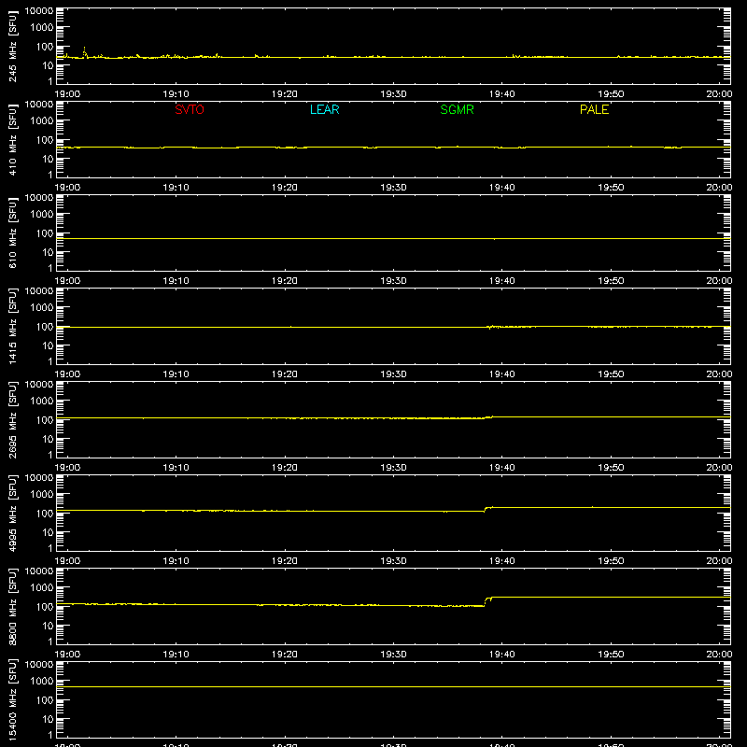Click the 19:10 label below the 245 MHz plot
This screenshot has width=747, height=747.
point(176,94)
